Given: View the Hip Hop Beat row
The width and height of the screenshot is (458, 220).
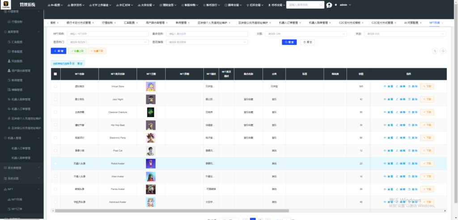Looking at the screenshot, I should 388,125.
